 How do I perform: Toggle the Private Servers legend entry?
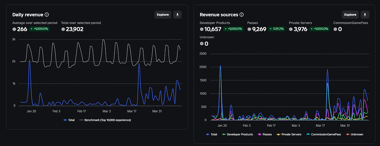coord(289,134)
